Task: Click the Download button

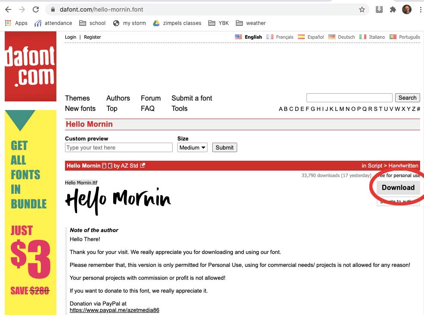Action: click(x=398, y=188)
